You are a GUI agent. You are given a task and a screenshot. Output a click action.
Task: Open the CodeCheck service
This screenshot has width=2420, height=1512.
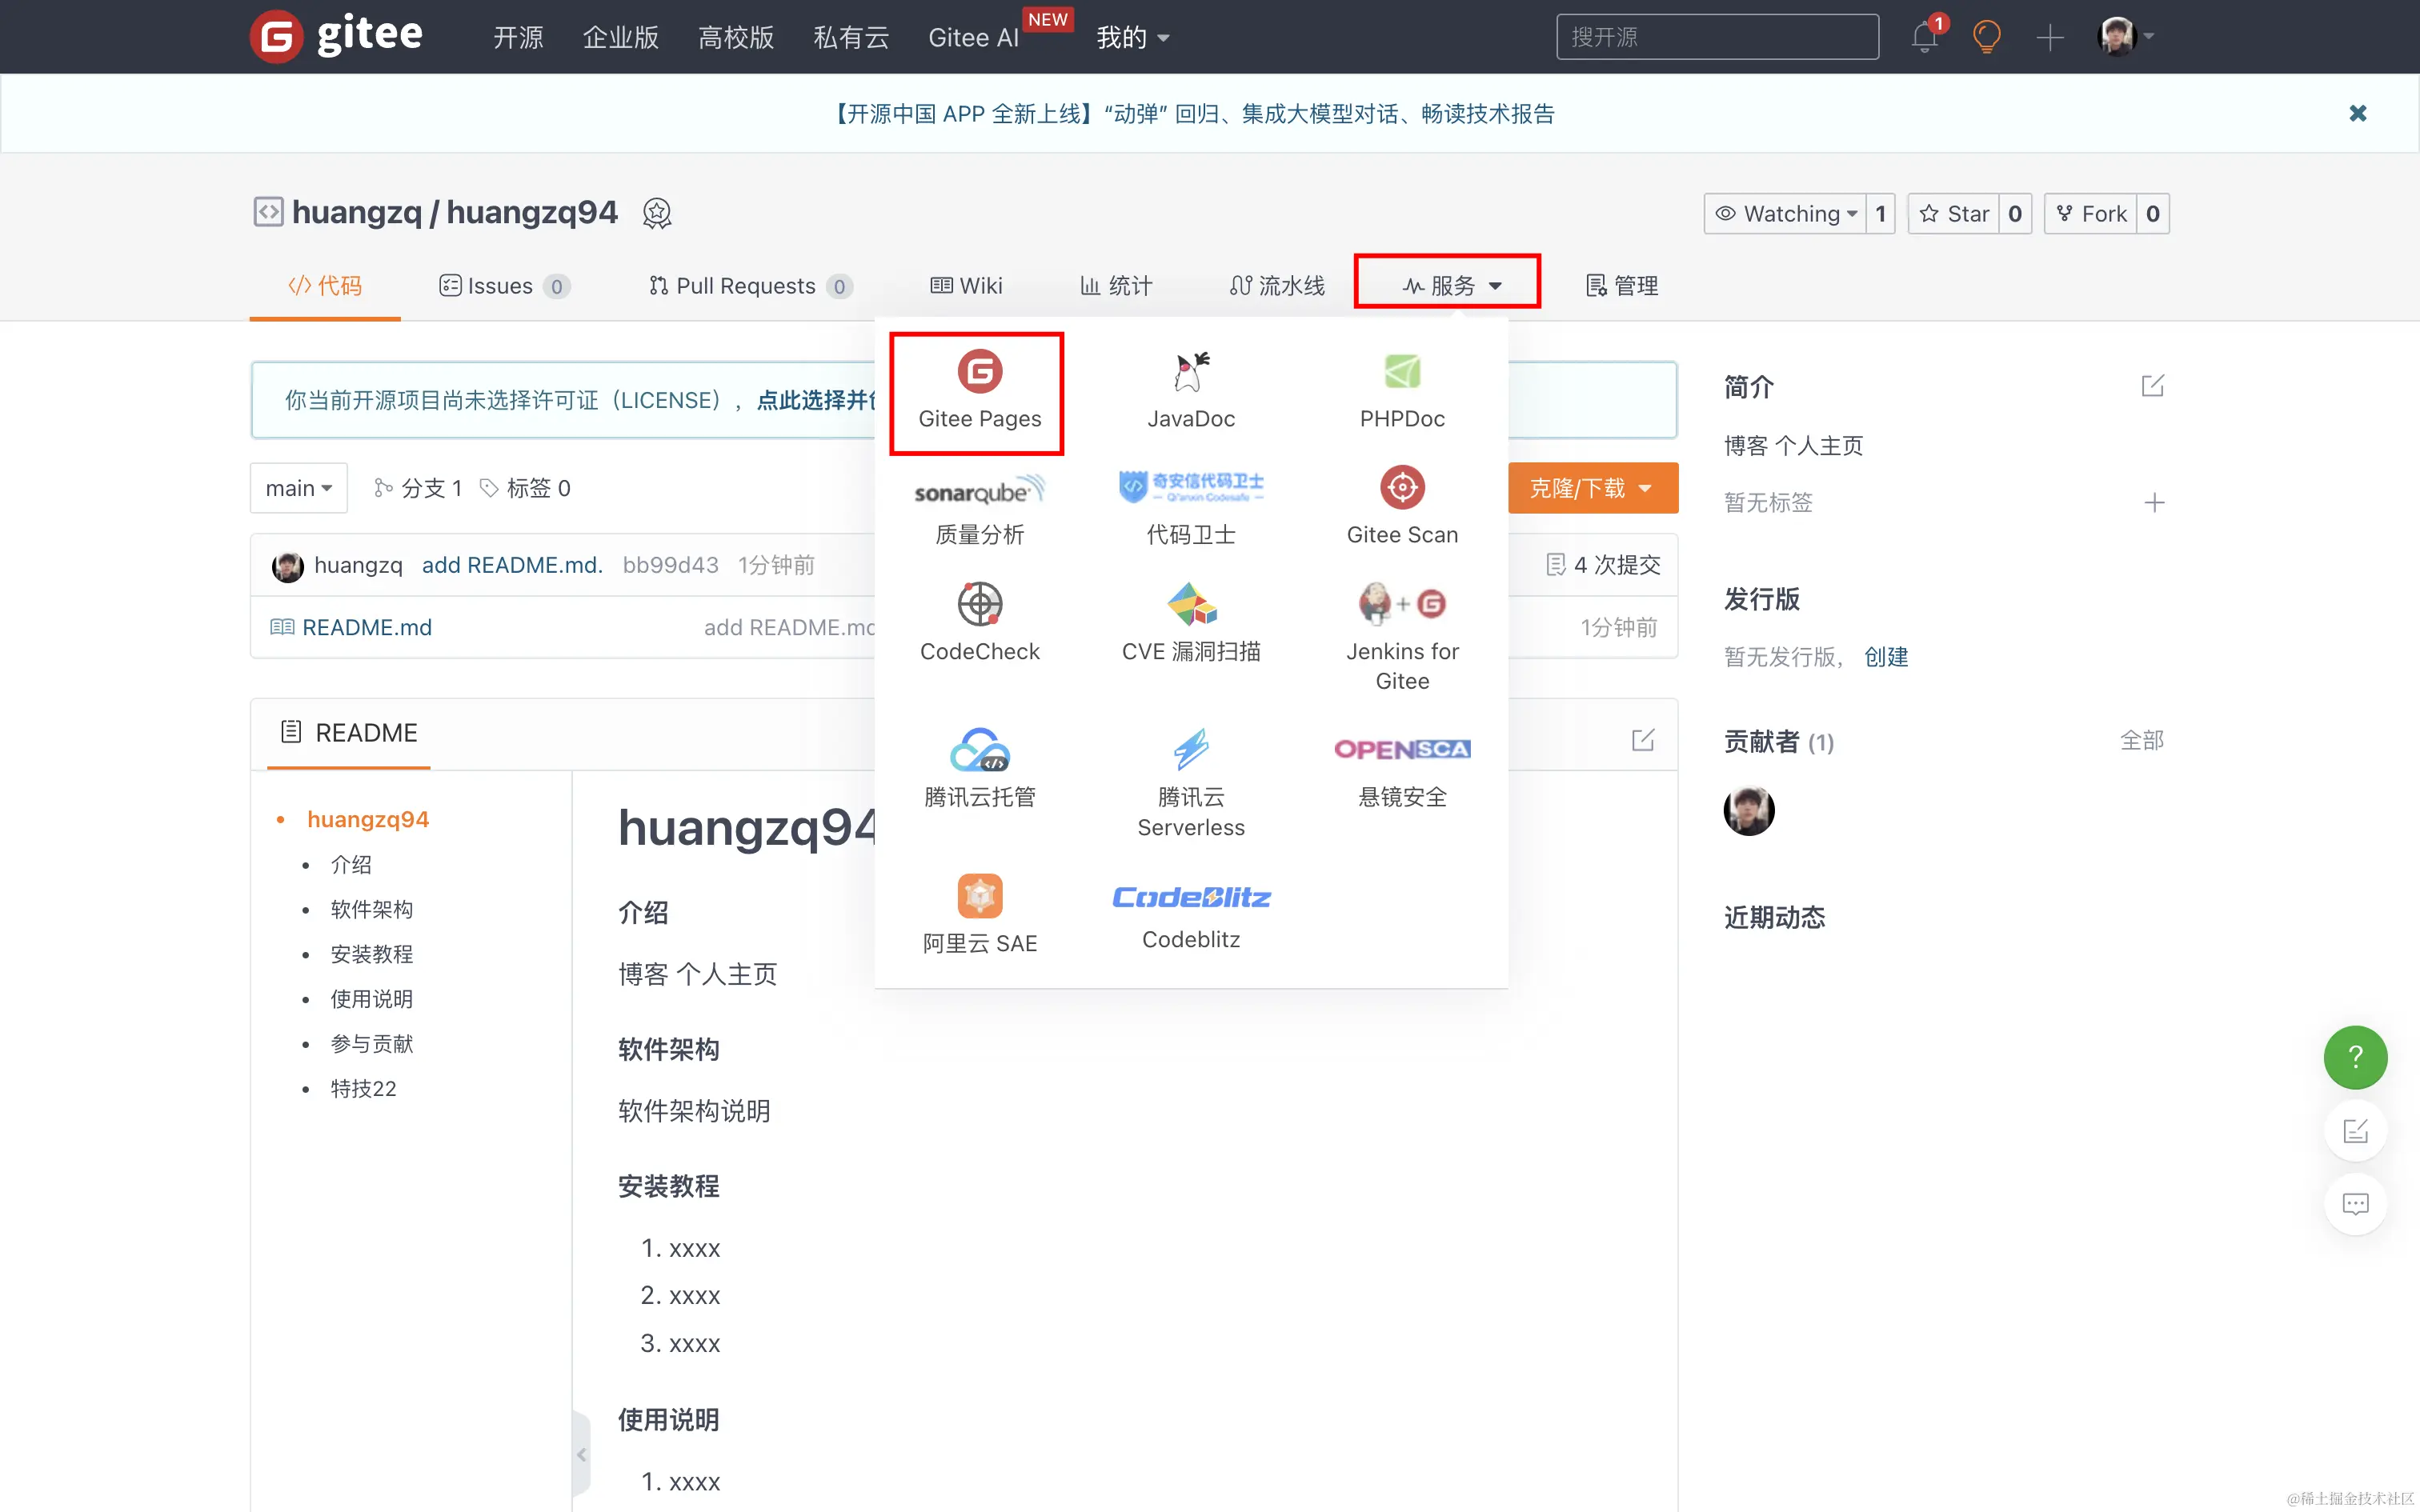tap(979, 625)
